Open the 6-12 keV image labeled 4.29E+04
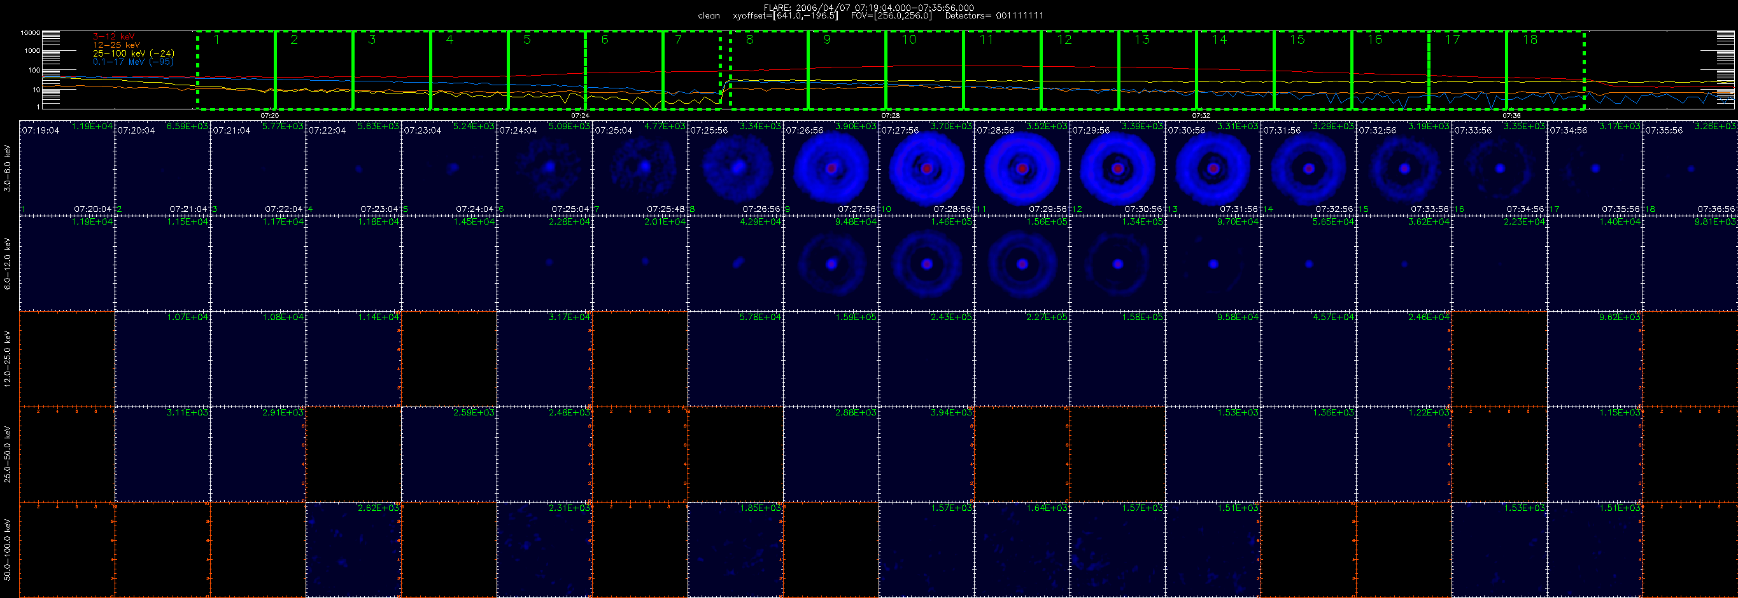 pyautogui.click(x=735, y=263)
